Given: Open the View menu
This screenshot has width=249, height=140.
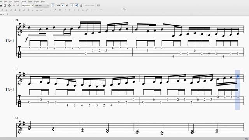Looking at the screenshot, I should pyautogui.click(x=5, y=2).
